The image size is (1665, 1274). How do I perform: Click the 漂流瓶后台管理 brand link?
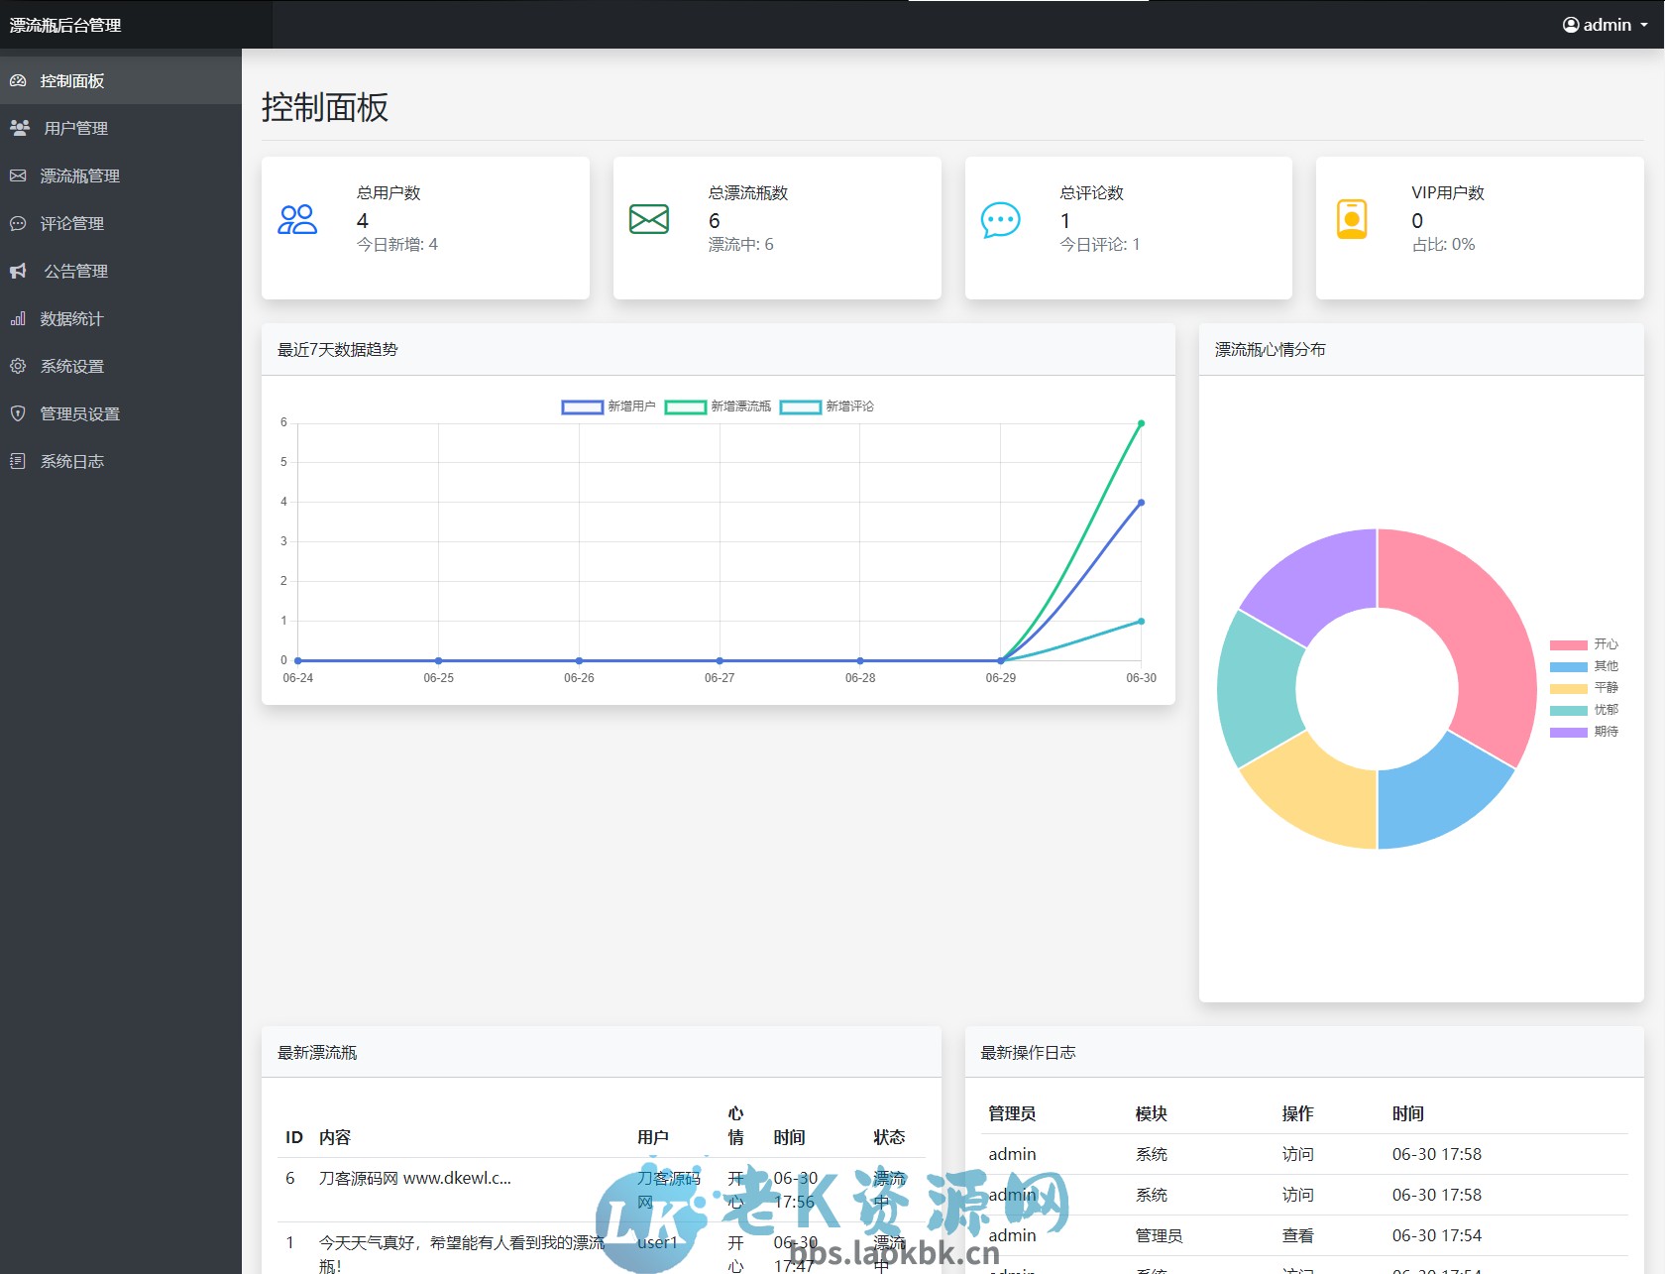(x=65, y=25)
